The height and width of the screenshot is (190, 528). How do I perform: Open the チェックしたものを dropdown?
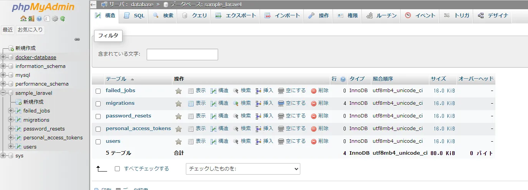[x=243, y=169]
